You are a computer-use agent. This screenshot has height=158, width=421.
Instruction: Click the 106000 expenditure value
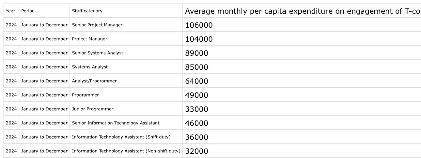tap(199, 25)
